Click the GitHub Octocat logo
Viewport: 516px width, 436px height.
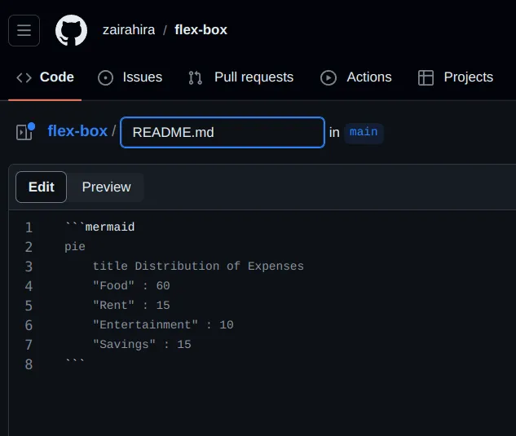(x=71, y=30)
